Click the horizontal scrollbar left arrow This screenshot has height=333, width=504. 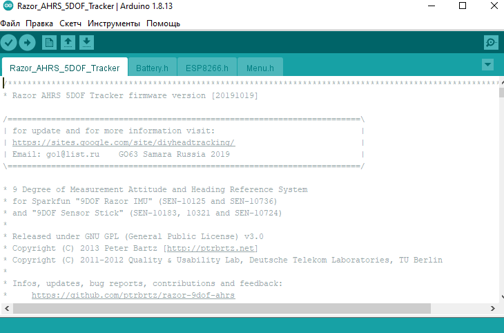coord(7,308)
